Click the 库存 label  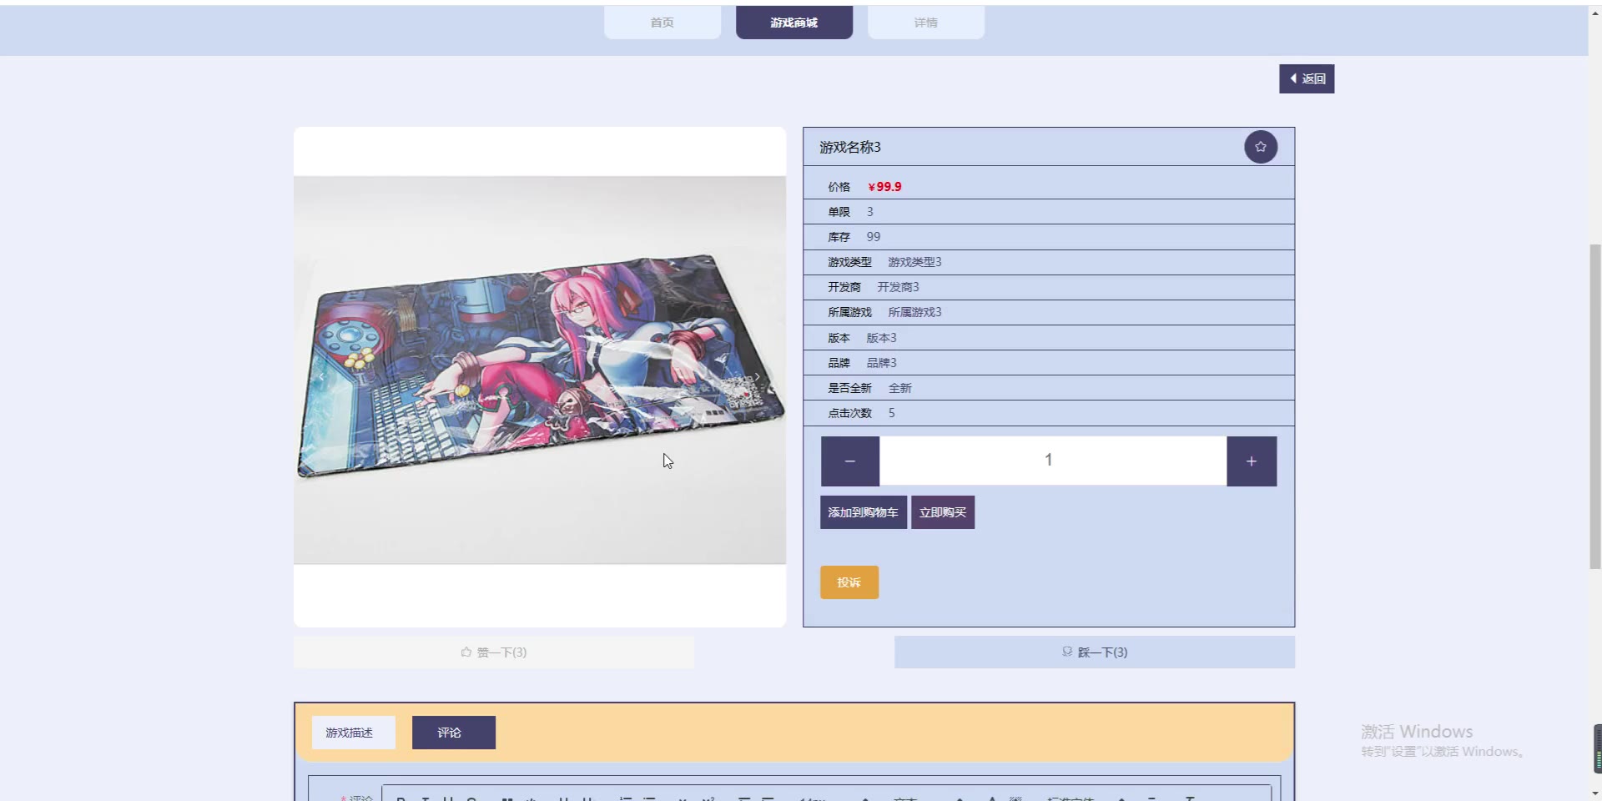coord(839,237)
